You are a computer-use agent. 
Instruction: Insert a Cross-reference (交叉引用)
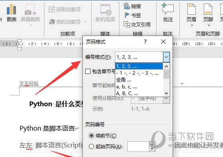[137, 24]
